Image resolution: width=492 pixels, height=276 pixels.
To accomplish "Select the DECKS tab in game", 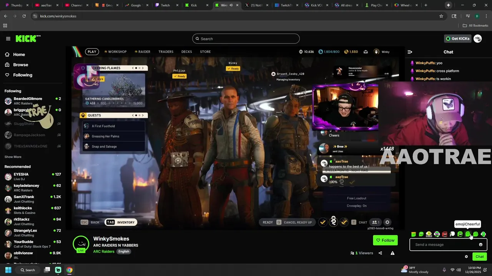I will click(186, 52).
